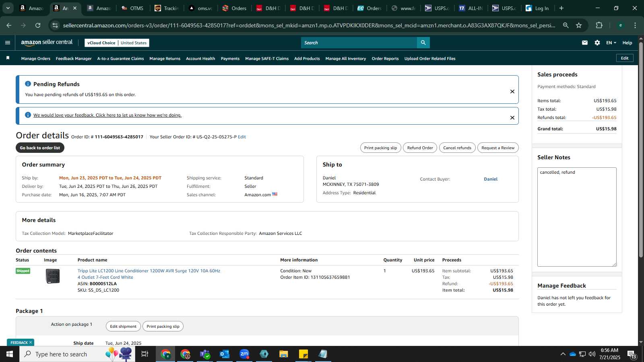This screenshot has height=362, width=644.
Task: Click the Amazon Seller Central logo
Action: pyautogui.click(x=47, y=43)
